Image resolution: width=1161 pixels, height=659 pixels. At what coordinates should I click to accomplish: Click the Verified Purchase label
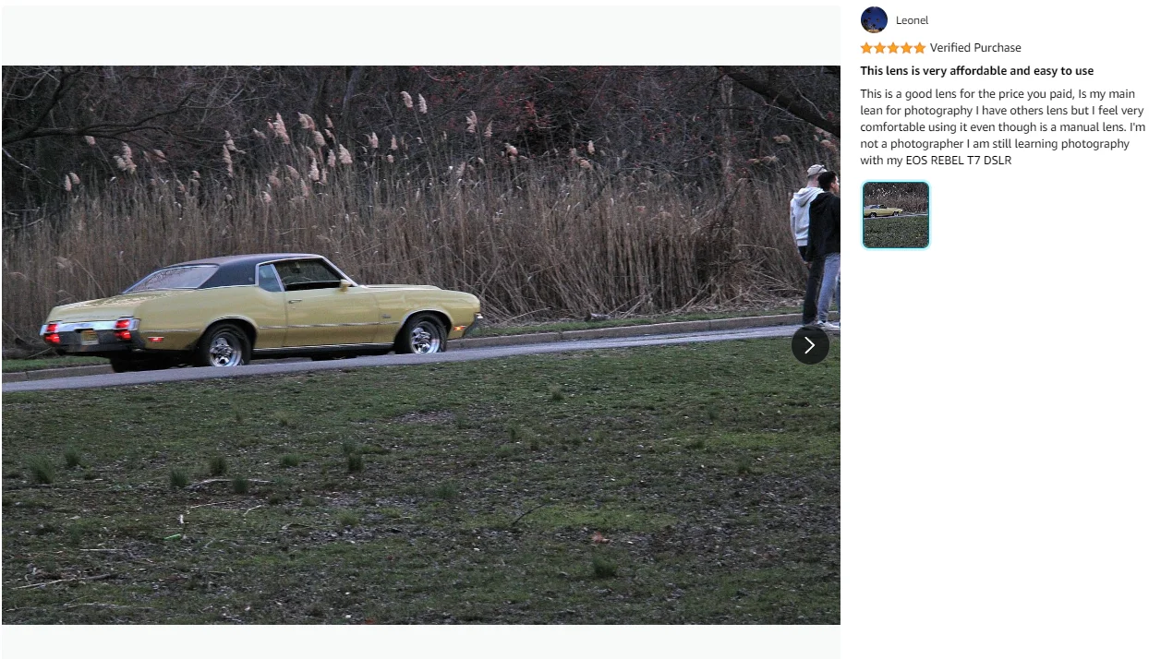point(975,48)
